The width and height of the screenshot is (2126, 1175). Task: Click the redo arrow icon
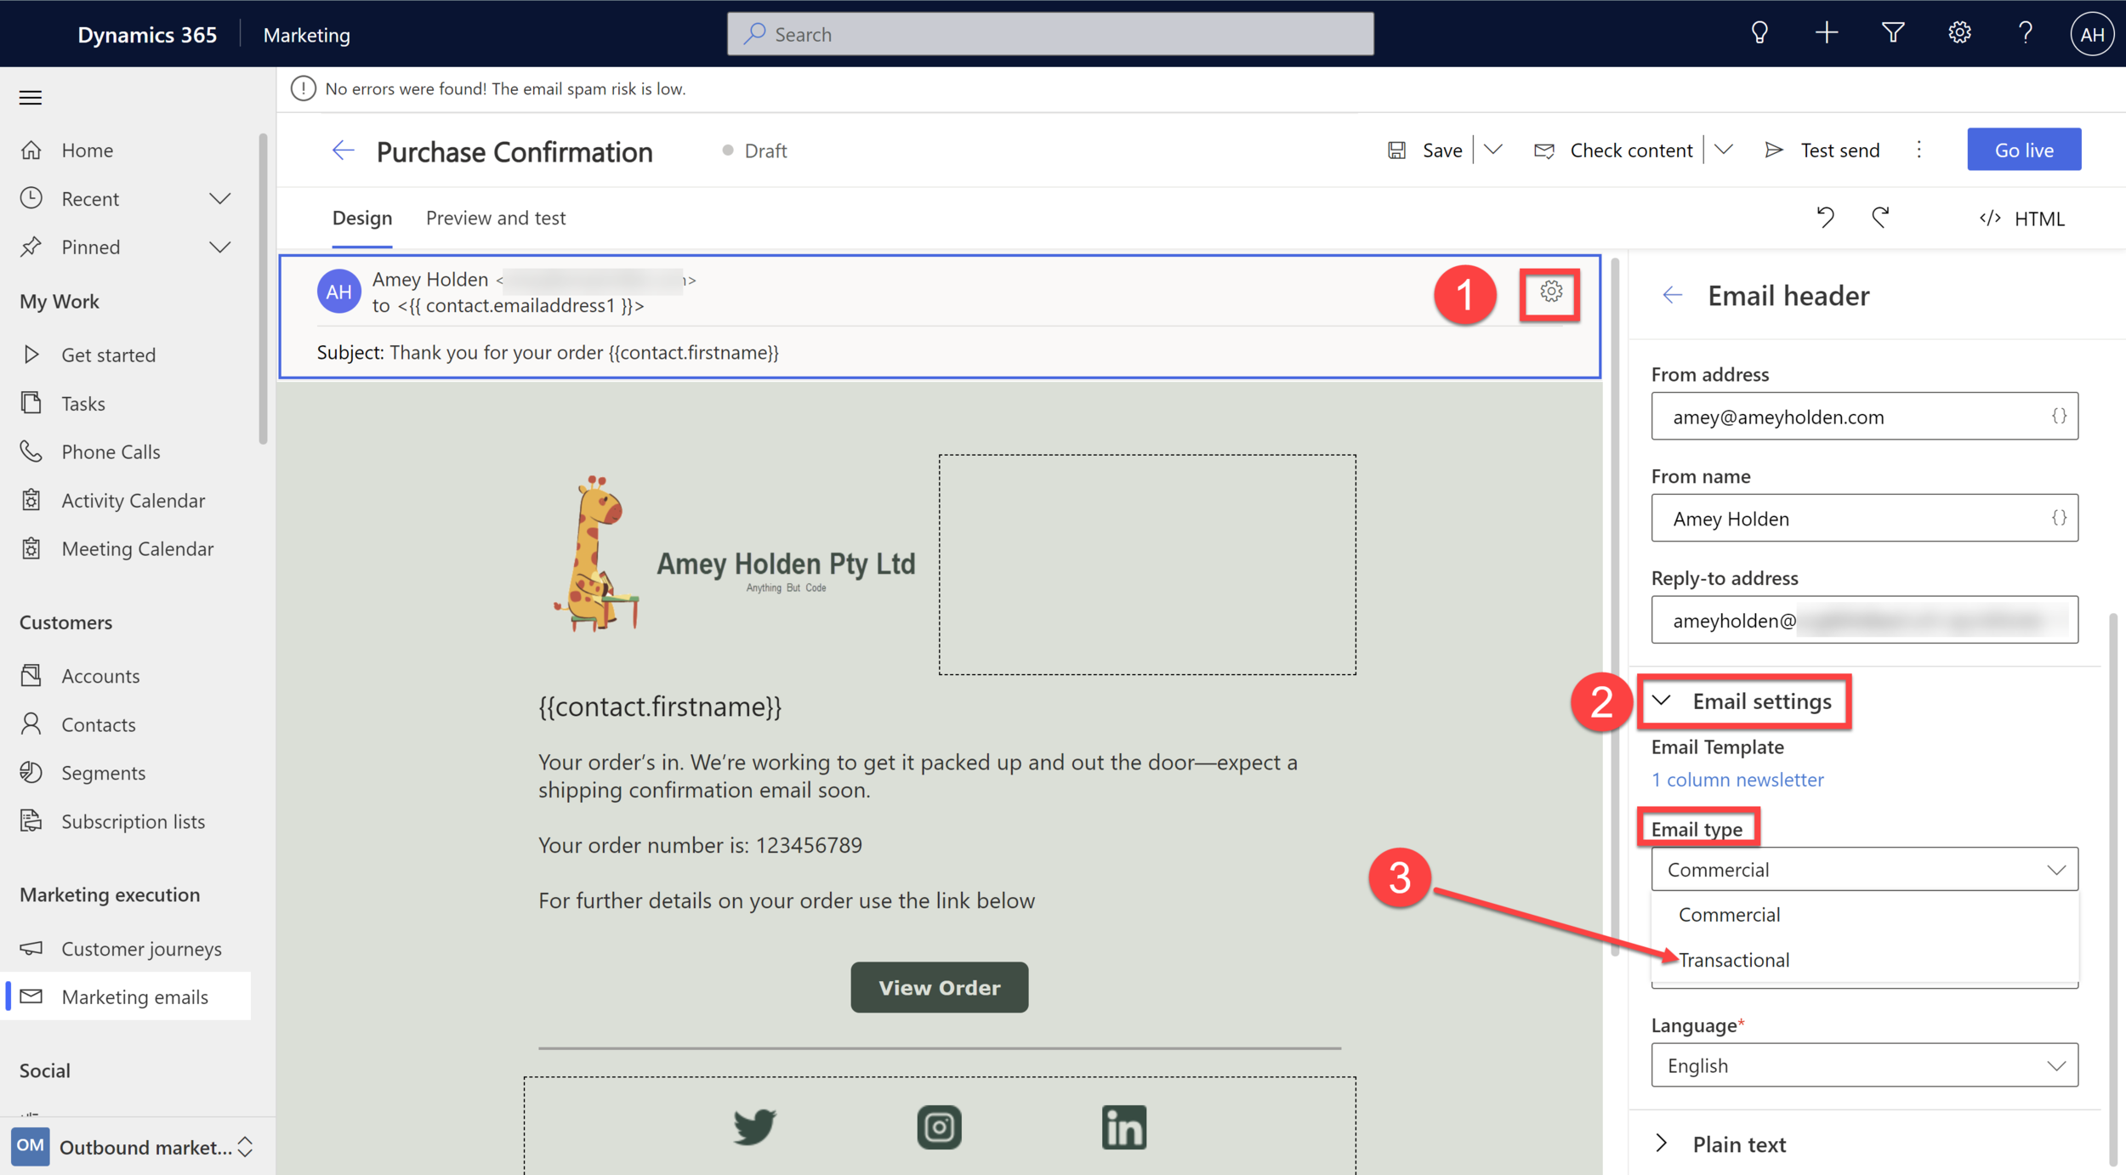click(1880, 218)
